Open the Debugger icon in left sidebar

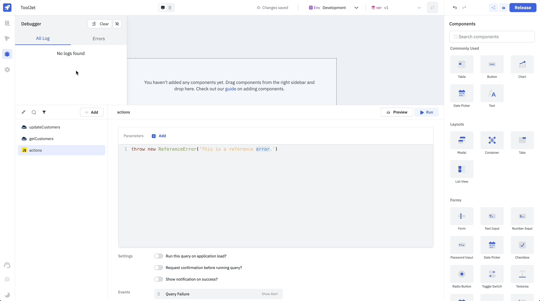pos(7,54)
